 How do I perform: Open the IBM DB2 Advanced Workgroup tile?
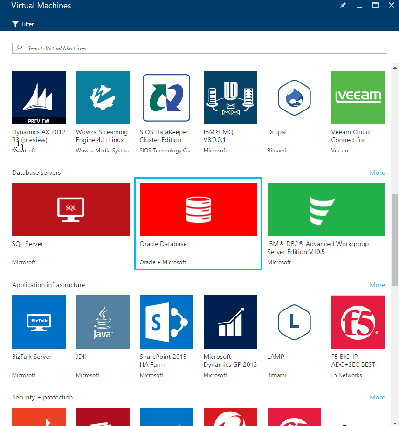[326, 210]
